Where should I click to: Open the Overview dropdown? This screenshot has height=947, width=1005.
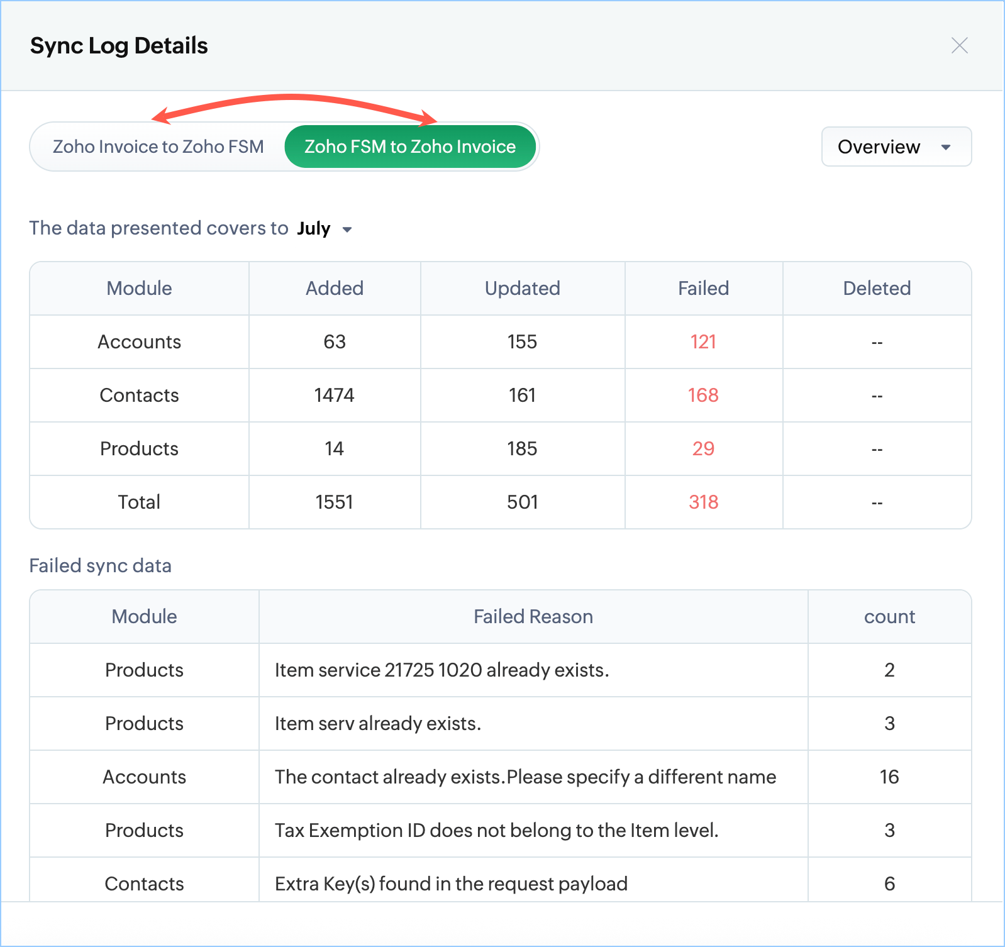click(896, 147)
